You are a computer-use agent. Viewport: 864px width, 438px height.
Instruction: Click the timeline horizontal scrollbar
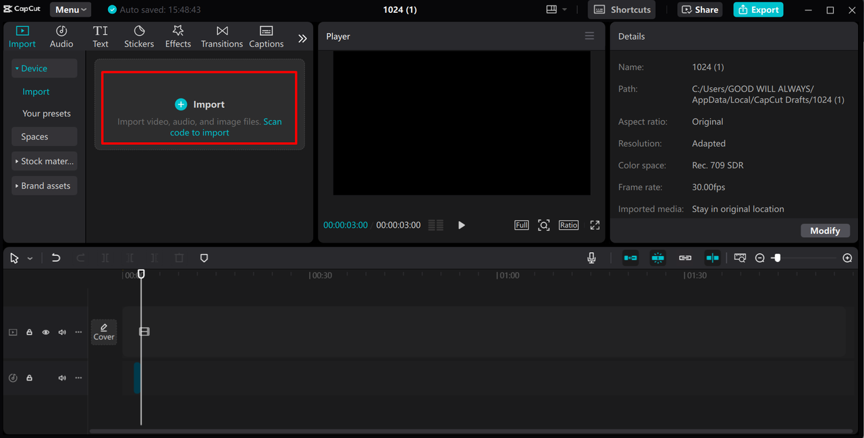coord(470,431)
